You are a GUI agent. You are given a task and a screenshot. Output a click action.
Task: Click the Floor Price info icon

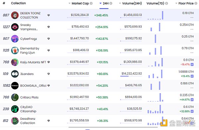point(196,3)
